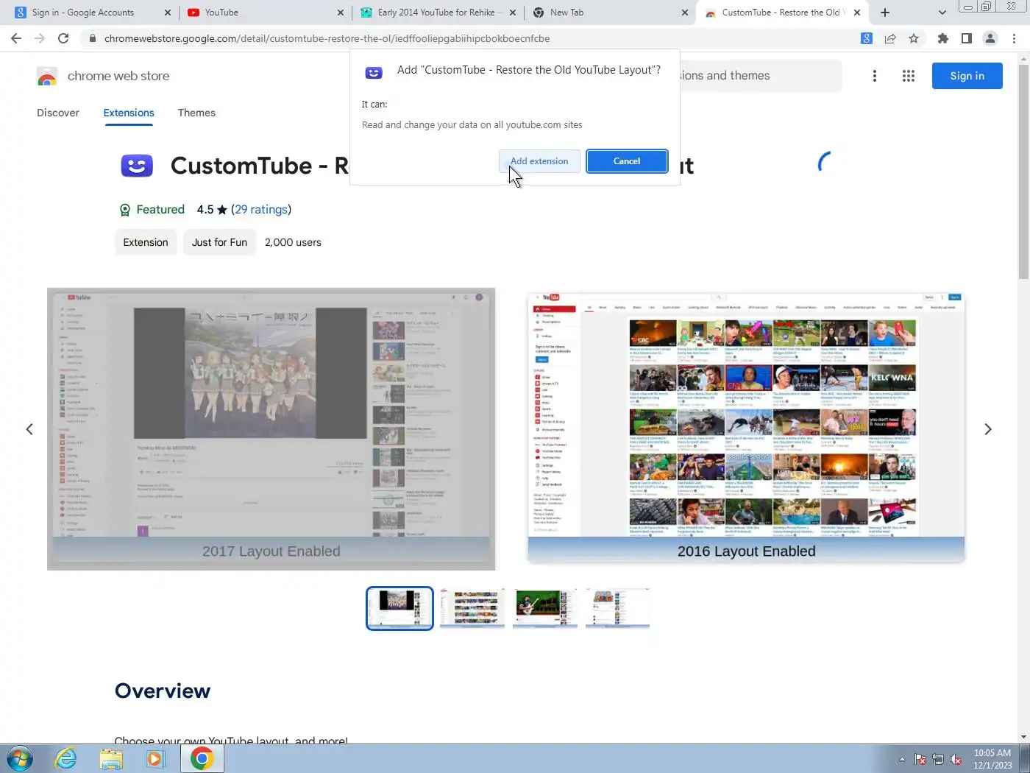
Task: Click the Just for Fun chip
Action: [x=219, y=242]
